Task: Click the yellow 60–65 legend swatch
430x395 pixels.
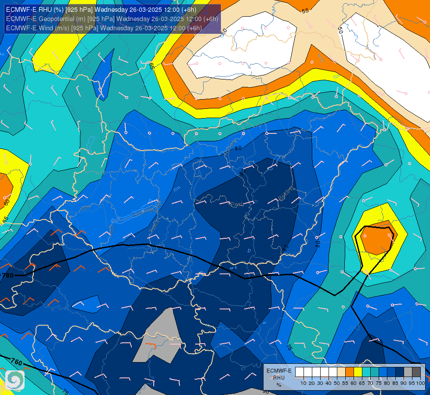Action: (x=358, y=372)
